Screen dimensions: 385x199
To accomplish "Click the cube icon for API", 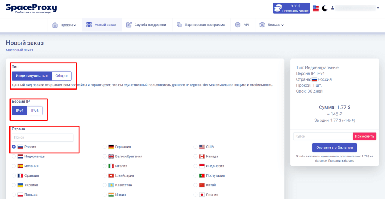I will (x=238, y=25).
